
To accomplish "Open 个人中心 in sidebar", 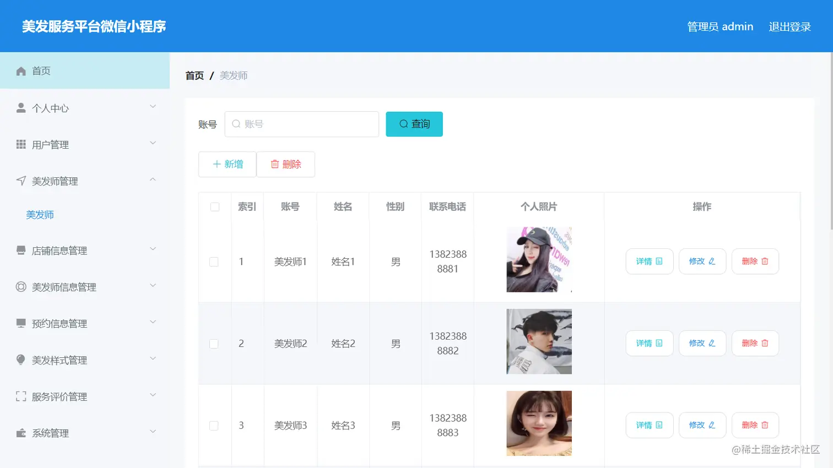I will click(x=85, y=108).
